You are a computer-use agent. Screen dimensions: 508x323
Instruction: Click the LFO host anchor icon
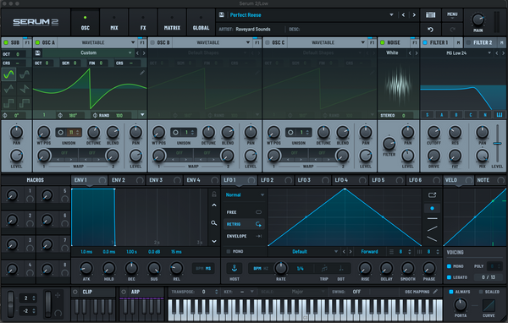(235, 268)
